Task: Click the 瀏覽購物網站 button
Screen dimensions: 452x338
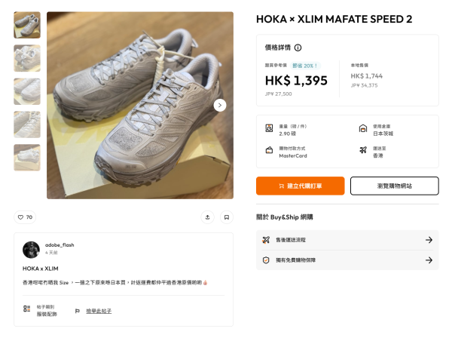Action: point(395,186)
